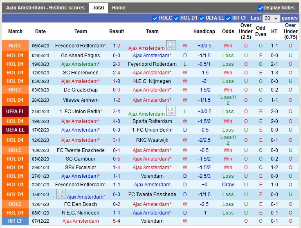The width and height of the screenshot is (301, 228).
Task: Open the Go Ahead Eagles team link
Action: (x=81, y=56)
